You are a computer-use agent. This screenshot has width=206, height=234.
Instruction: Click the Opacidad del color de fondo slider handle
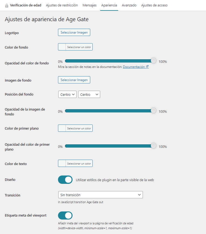coord(153,61)
